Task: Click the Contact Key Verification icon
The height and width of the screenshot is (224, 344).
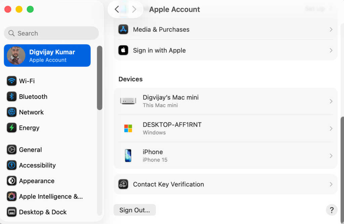Action: [x=123, y=184]
